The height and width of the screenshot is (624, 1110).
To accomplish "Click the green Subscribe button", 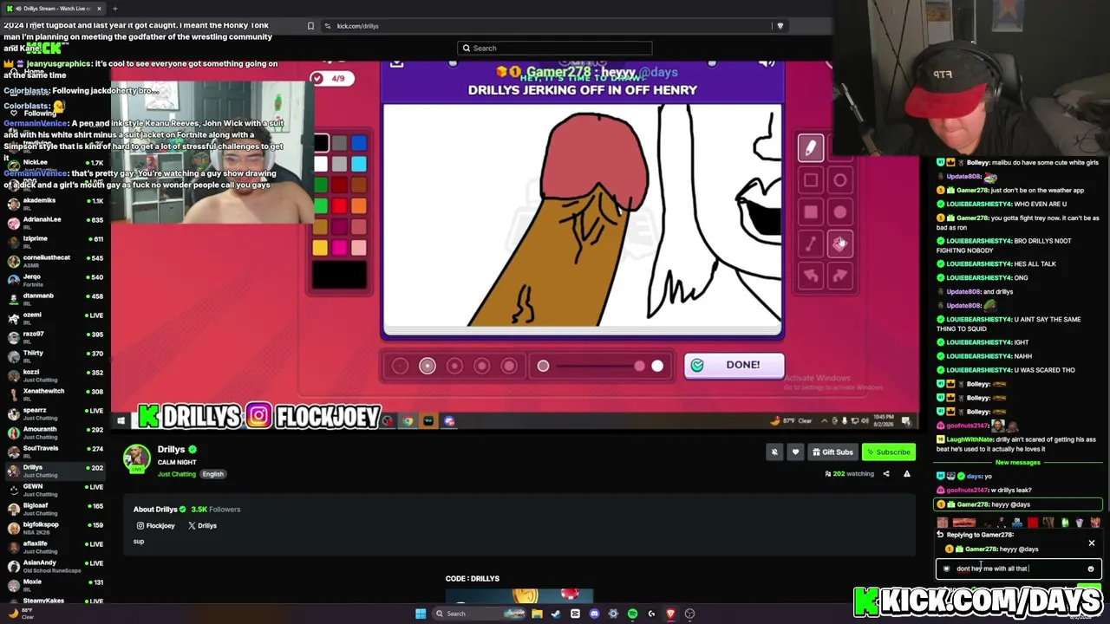I will (888, 452).
